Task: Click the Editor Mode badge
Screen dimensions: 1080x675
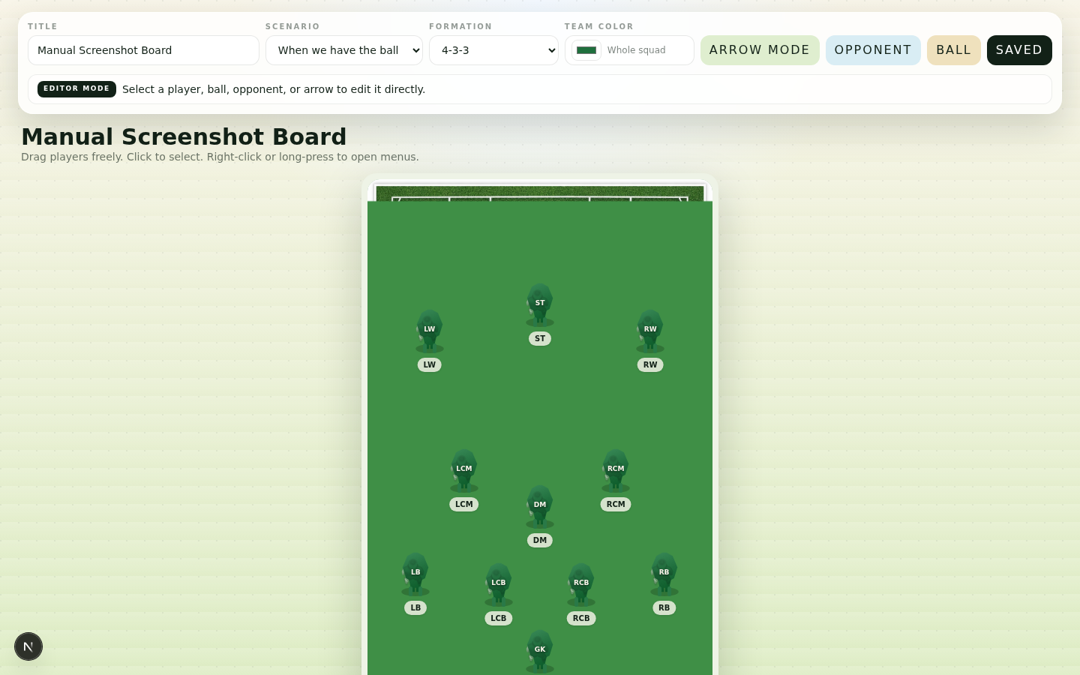Action: click(76, 89)
